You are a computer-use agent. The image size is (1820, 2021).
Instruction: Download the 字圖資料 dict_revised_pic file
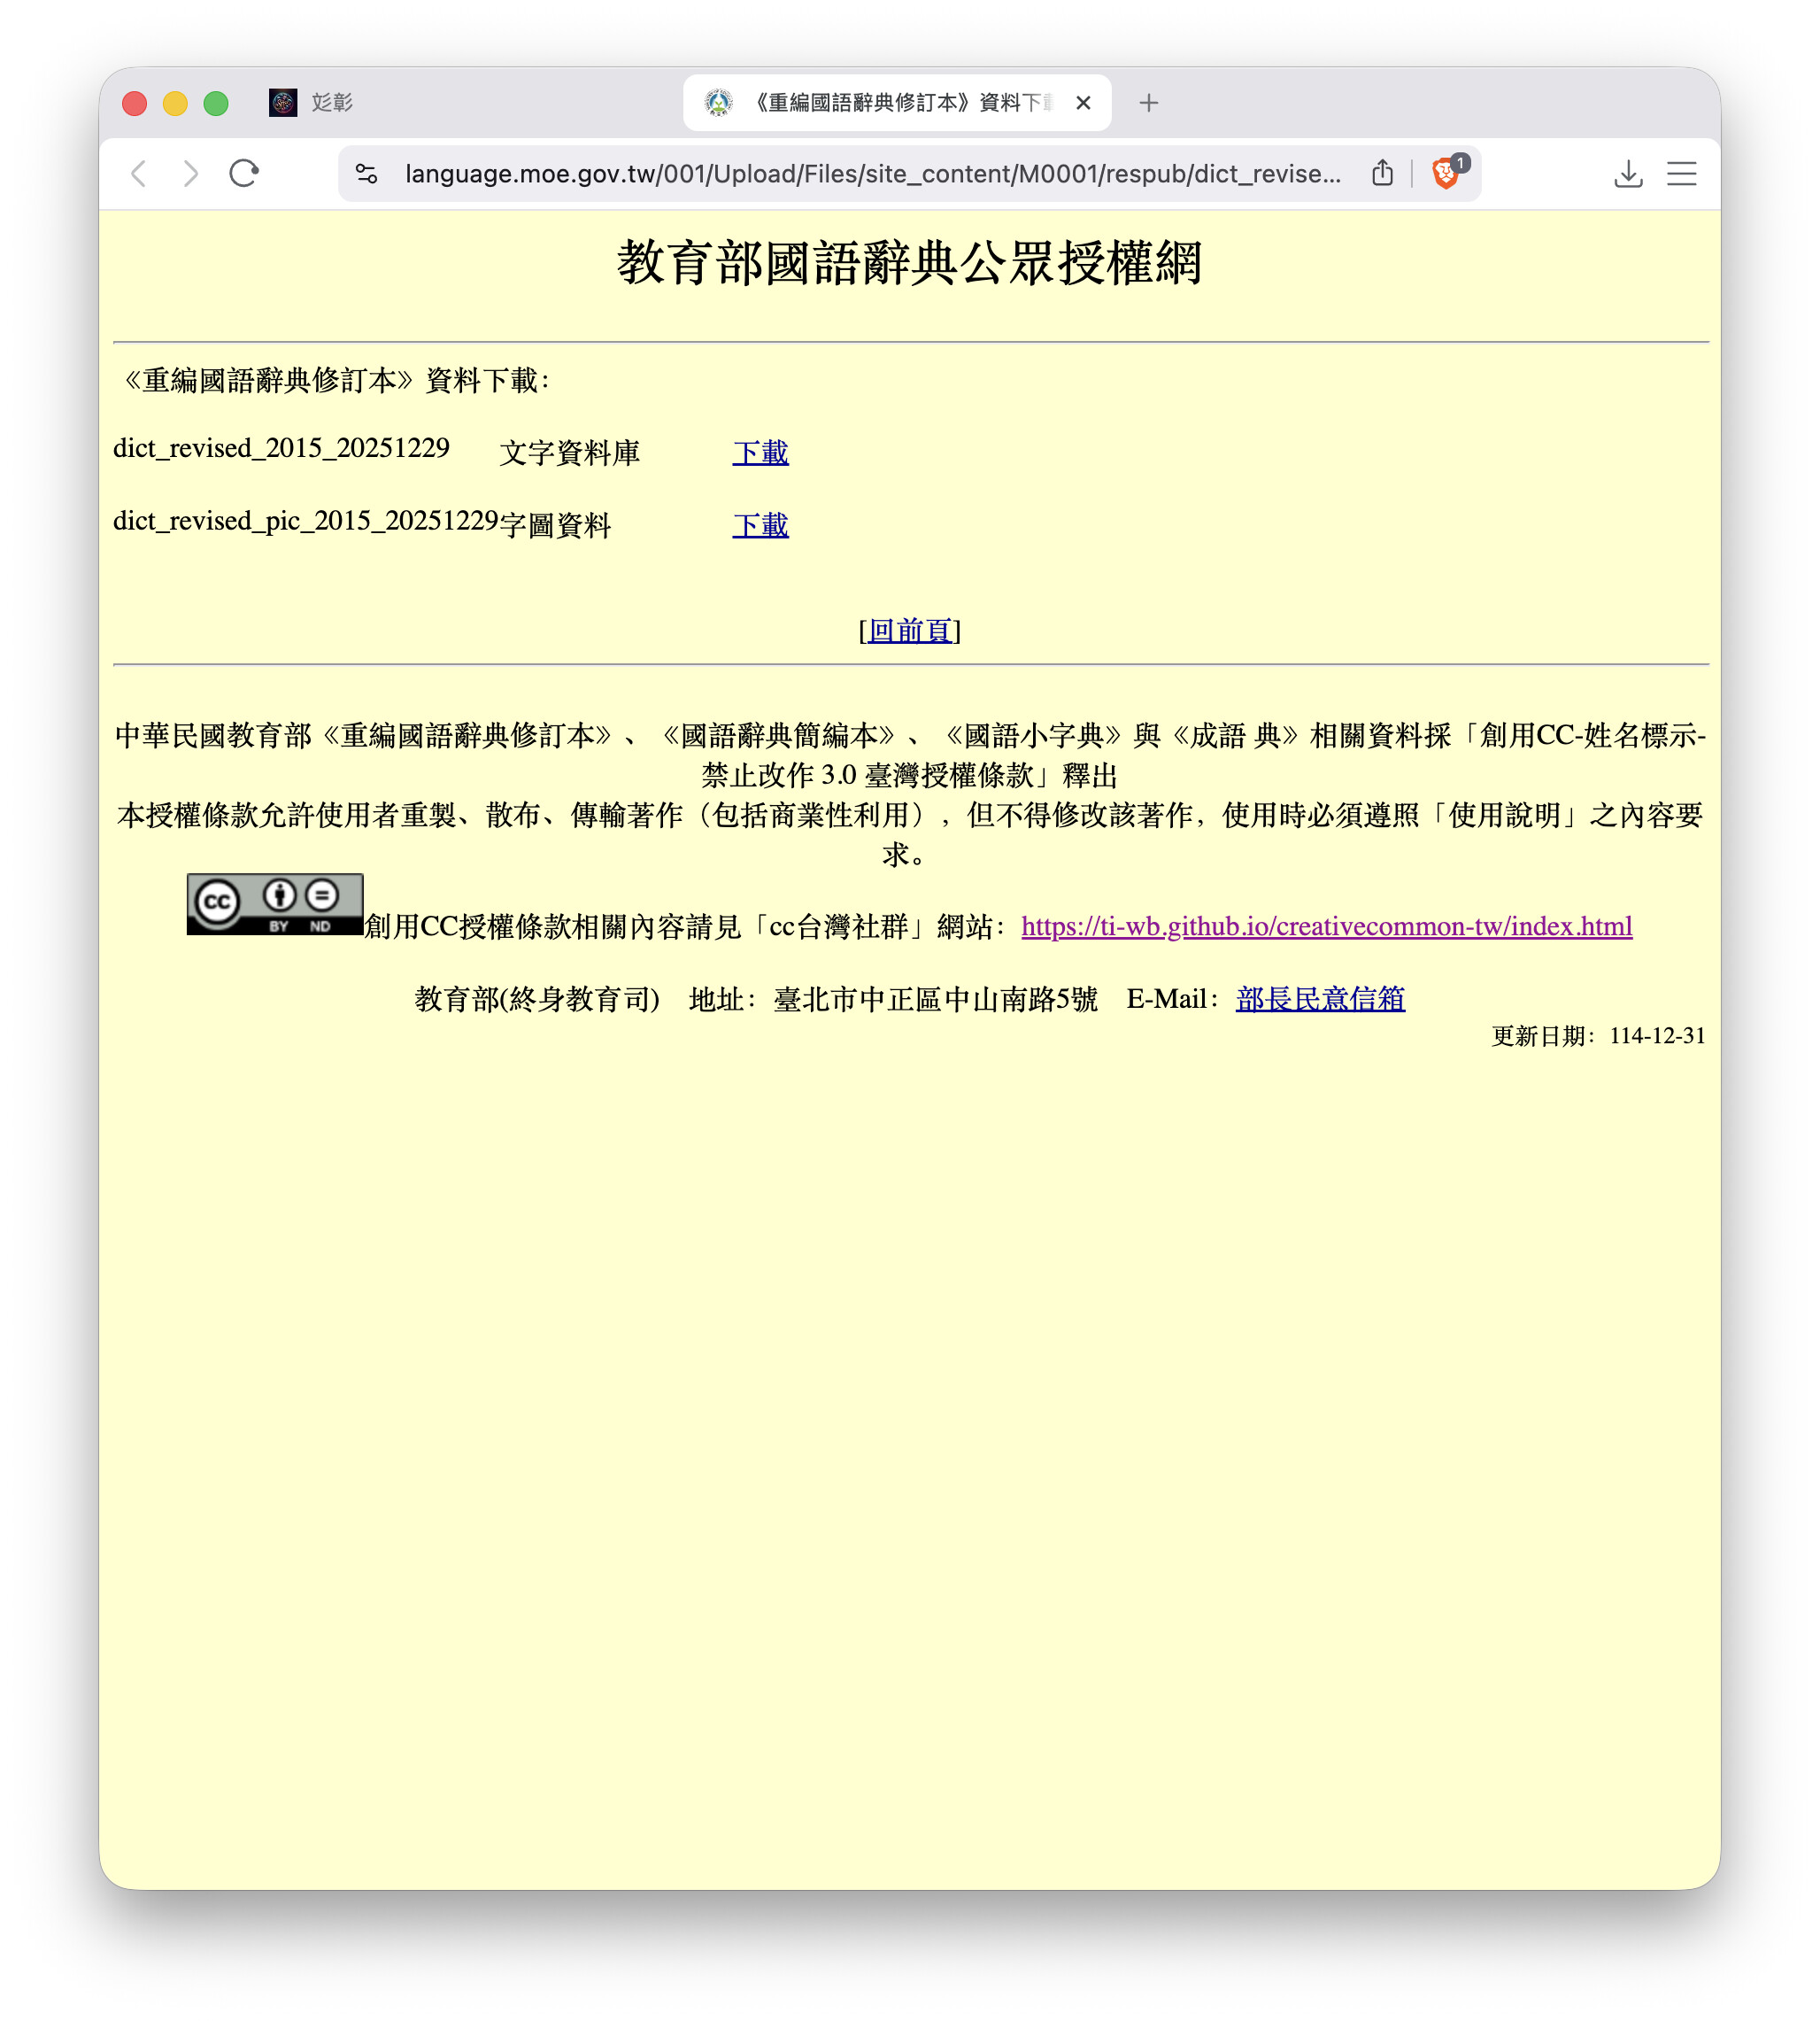760,525
